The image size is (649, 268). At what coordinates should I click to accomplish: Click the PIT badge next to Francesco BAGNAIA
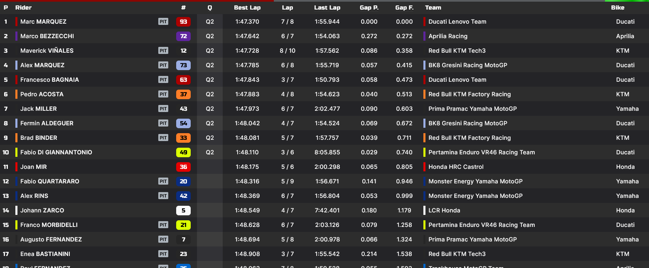point(163,80)
